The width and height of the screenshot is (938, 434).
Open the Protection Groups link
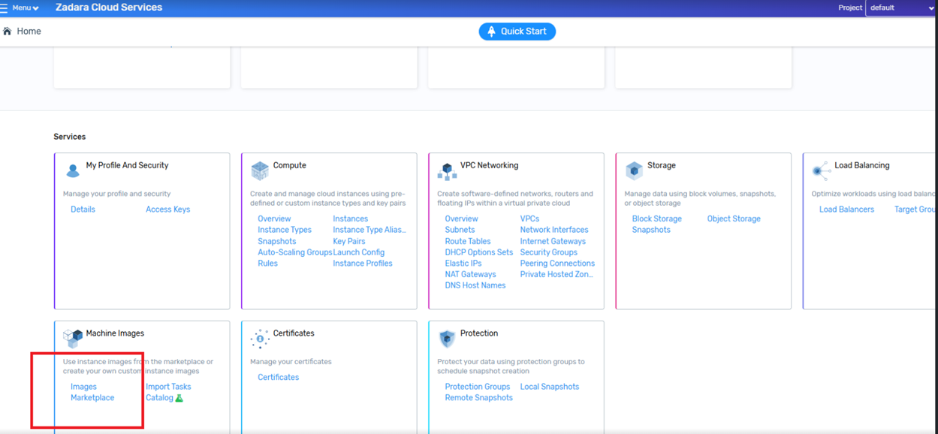coord(478,387)
